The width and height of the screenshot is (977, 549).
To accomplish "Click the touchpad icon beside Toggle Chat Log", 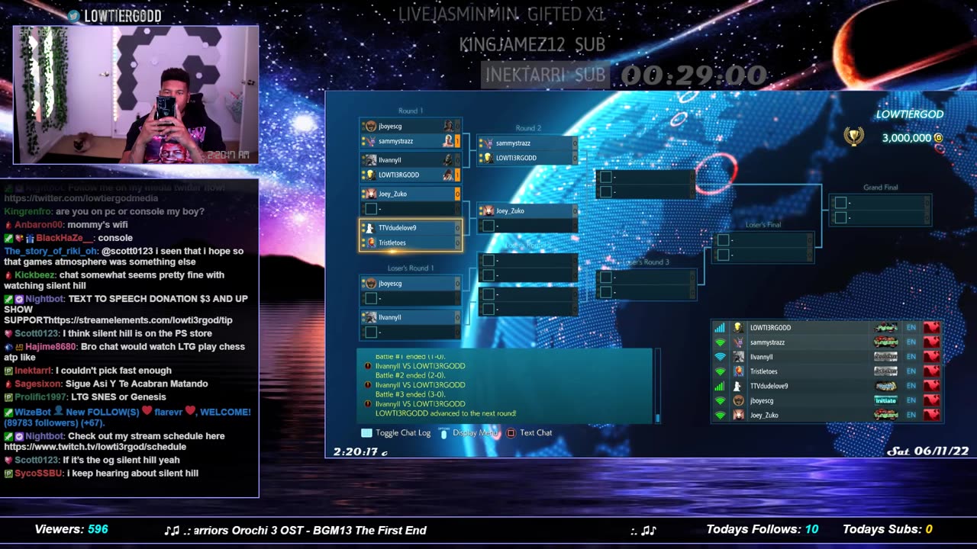I will [x=366, y=433].
